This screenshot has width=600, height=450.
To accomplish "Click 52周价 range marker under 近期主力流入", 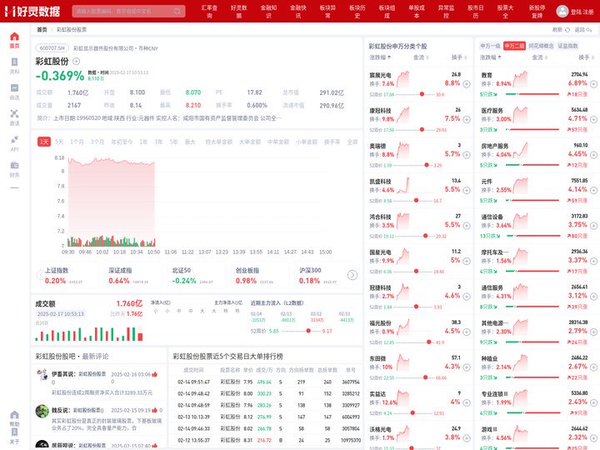I will coord(308,331).
